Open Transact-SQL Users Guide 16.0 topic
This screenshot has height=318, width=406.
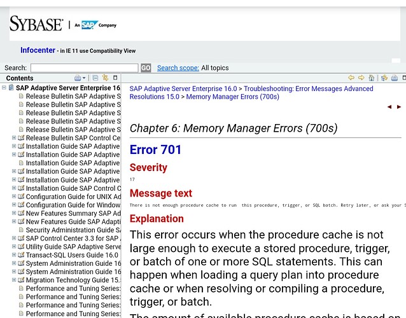72,255
